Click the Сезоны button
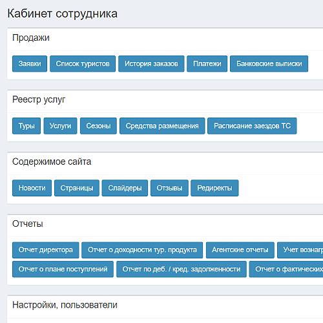Screen dimensions: 323x323 click(98, 126)
